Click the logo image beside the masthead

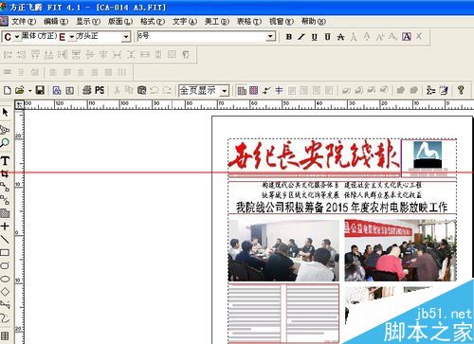[x=428, y=155]
